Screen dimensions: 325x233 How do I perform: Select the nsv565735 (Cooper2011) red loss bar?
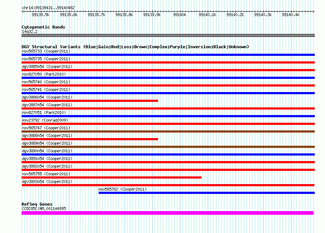point(168,62)
